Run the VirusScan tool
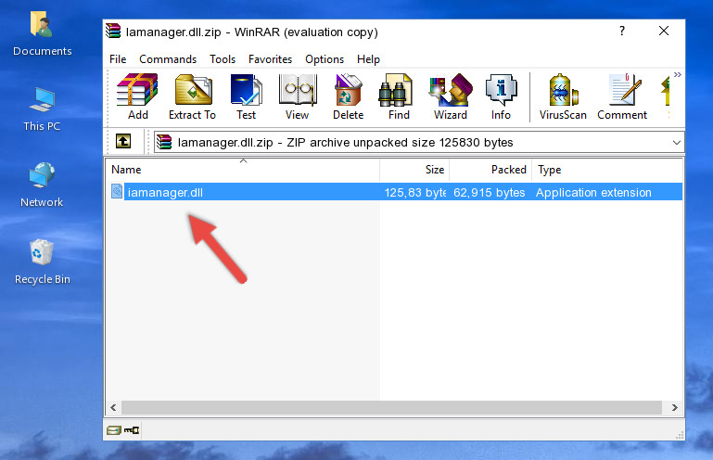The image size is (713, 460). [563, 96]
